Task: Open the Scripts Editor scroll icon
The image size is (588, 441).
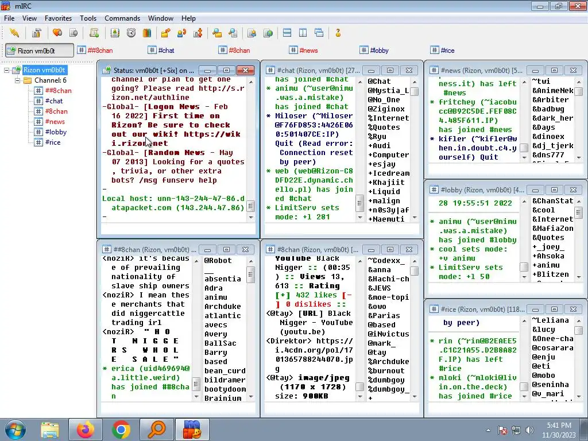Action: (x=94, y=33)
